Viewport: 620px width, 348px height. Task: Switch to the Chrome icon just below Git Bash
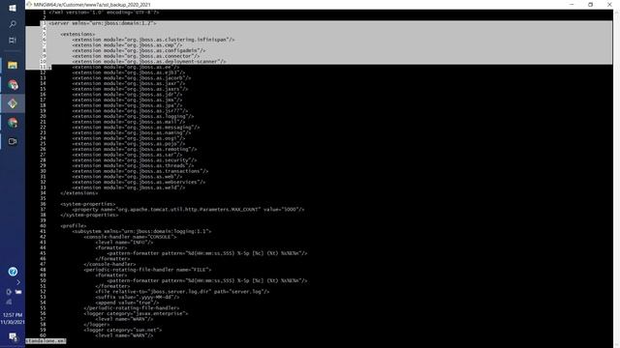point(13,123)
